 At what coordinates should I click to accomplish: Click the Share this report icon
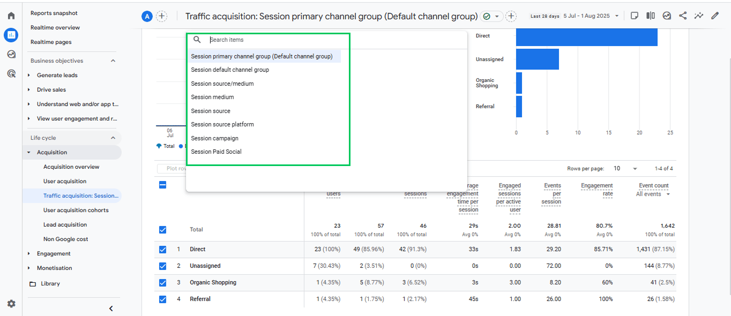click(683, 16)
